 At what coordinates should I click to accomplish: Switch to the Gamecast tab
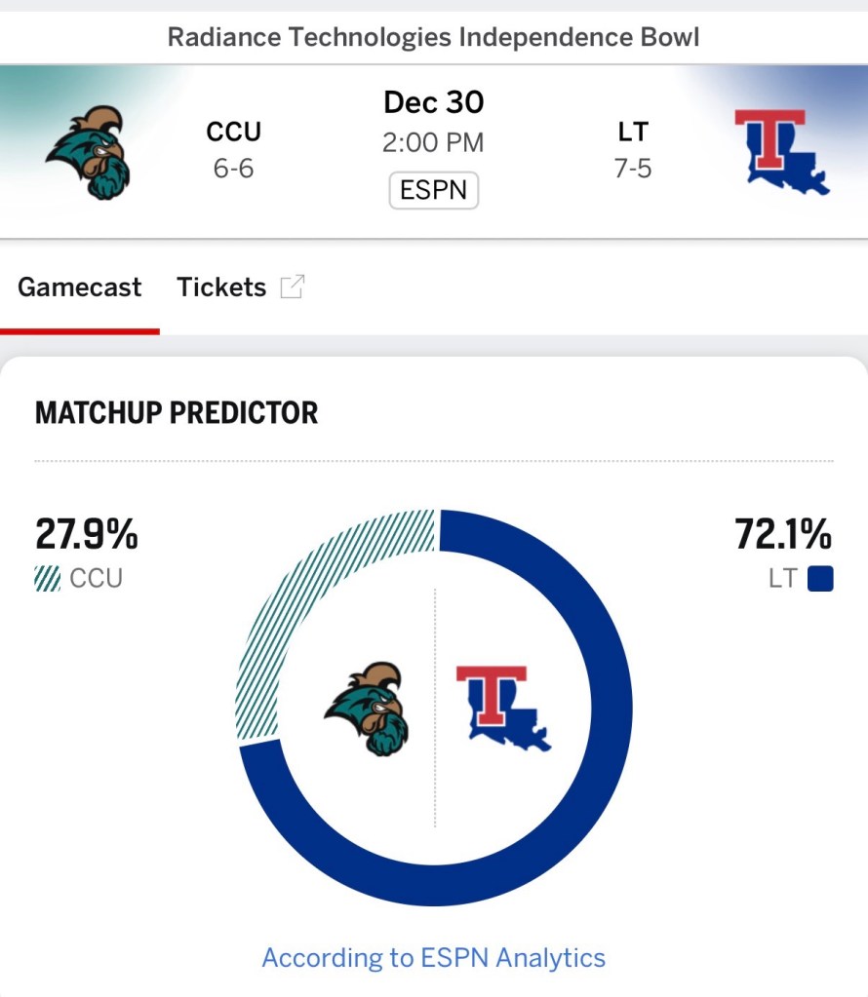click(79, 288)
